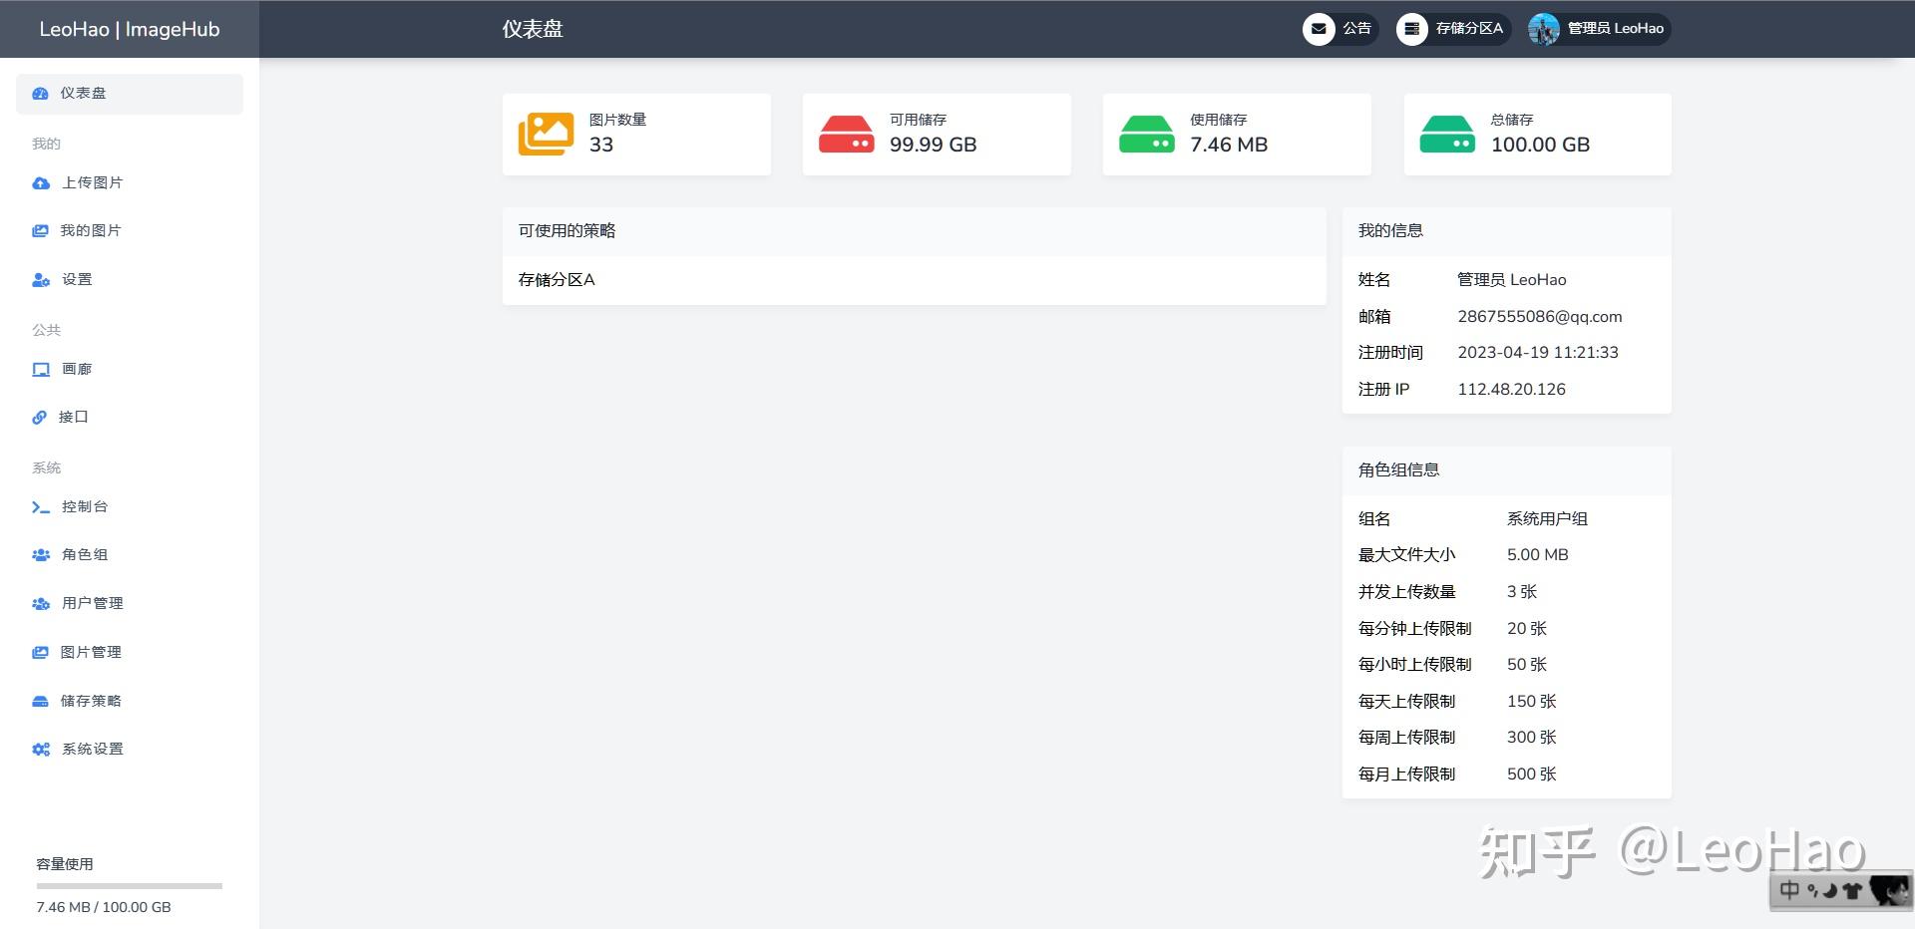
Task: Click the 用户管理 user management entry
Action: coord(91,603)
